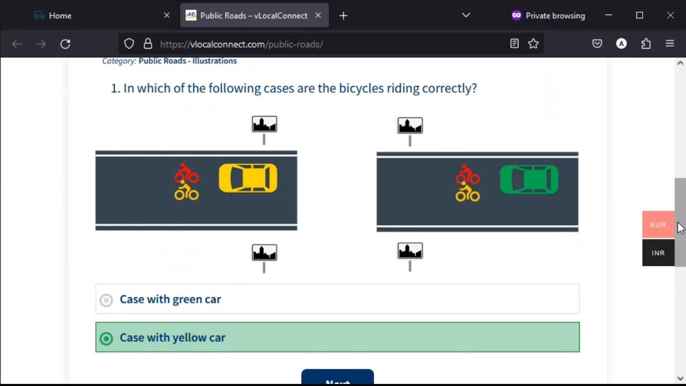Select radio button for yellow car case
This screenshot has height=386, width=686.
tap(106, 338)
